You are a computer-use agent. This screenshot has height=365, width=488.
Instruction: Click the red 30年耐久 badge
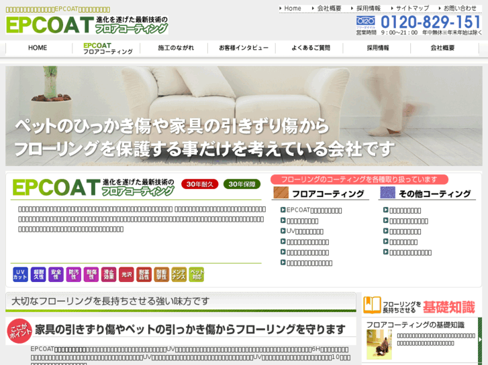200,184
